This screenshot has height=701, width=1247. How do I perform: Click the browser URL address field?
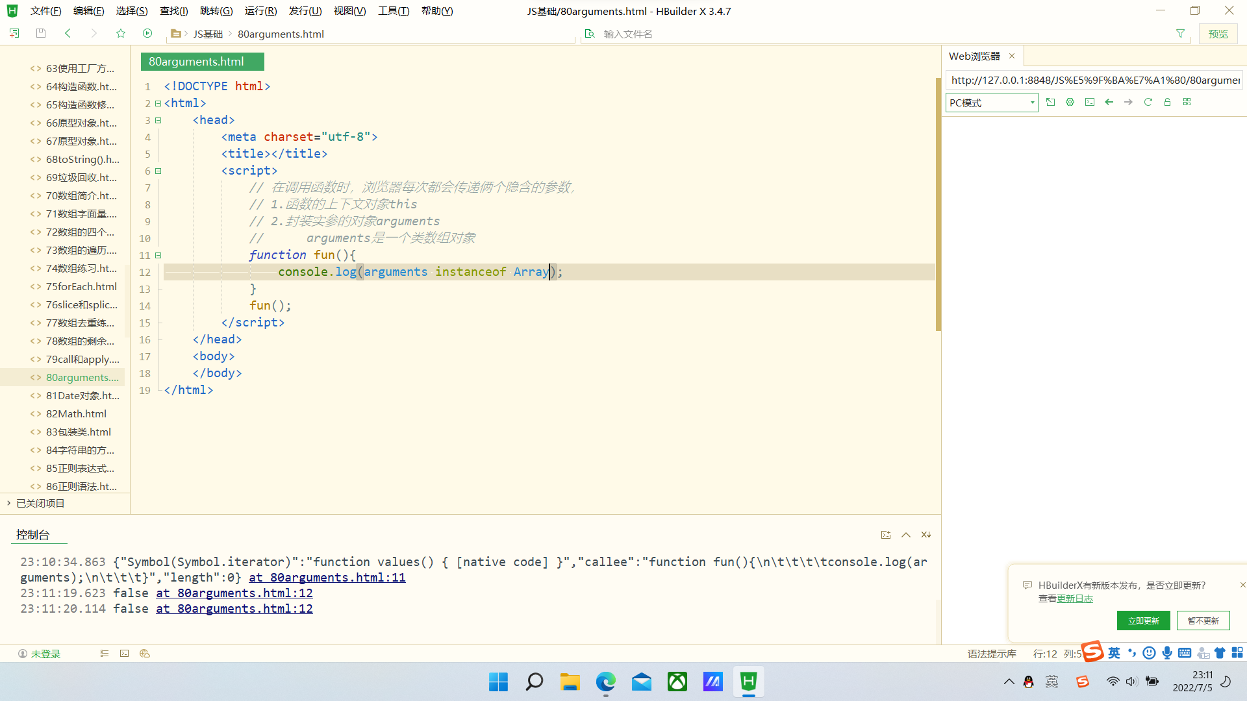[x=1095, y=80]
